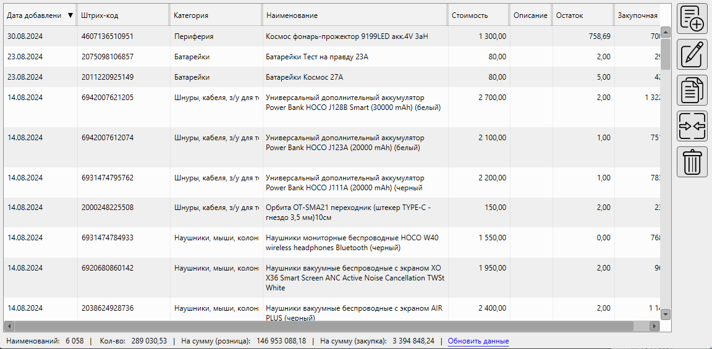Click the add new item icon
Image resolution: width=712 pixels, height=349 pixels.
tap(692, 18)
